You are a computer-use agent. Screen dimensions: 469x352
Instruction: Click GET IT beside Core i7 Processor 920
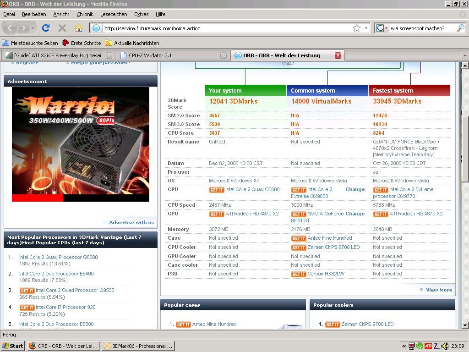click(x=27, y=308)
